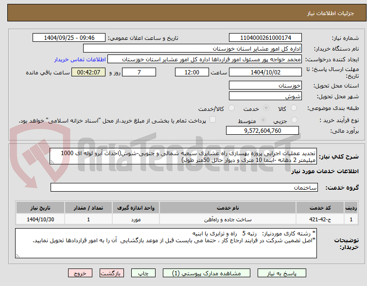Click the buyer notes text area
The height and width of the screenshot is (286, 367).
tap(166, 243)
